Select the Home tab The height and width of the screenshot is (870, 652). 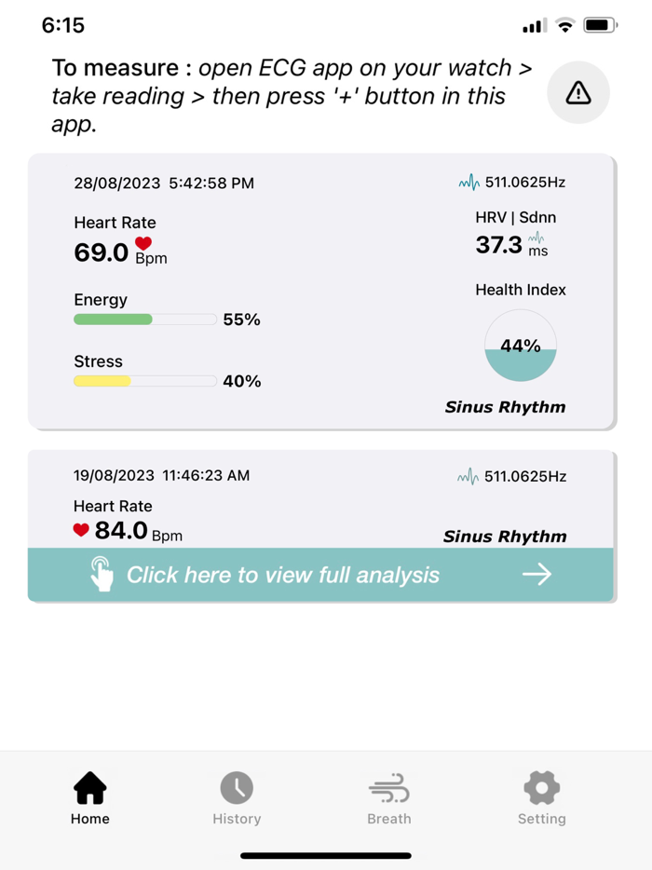89,795
